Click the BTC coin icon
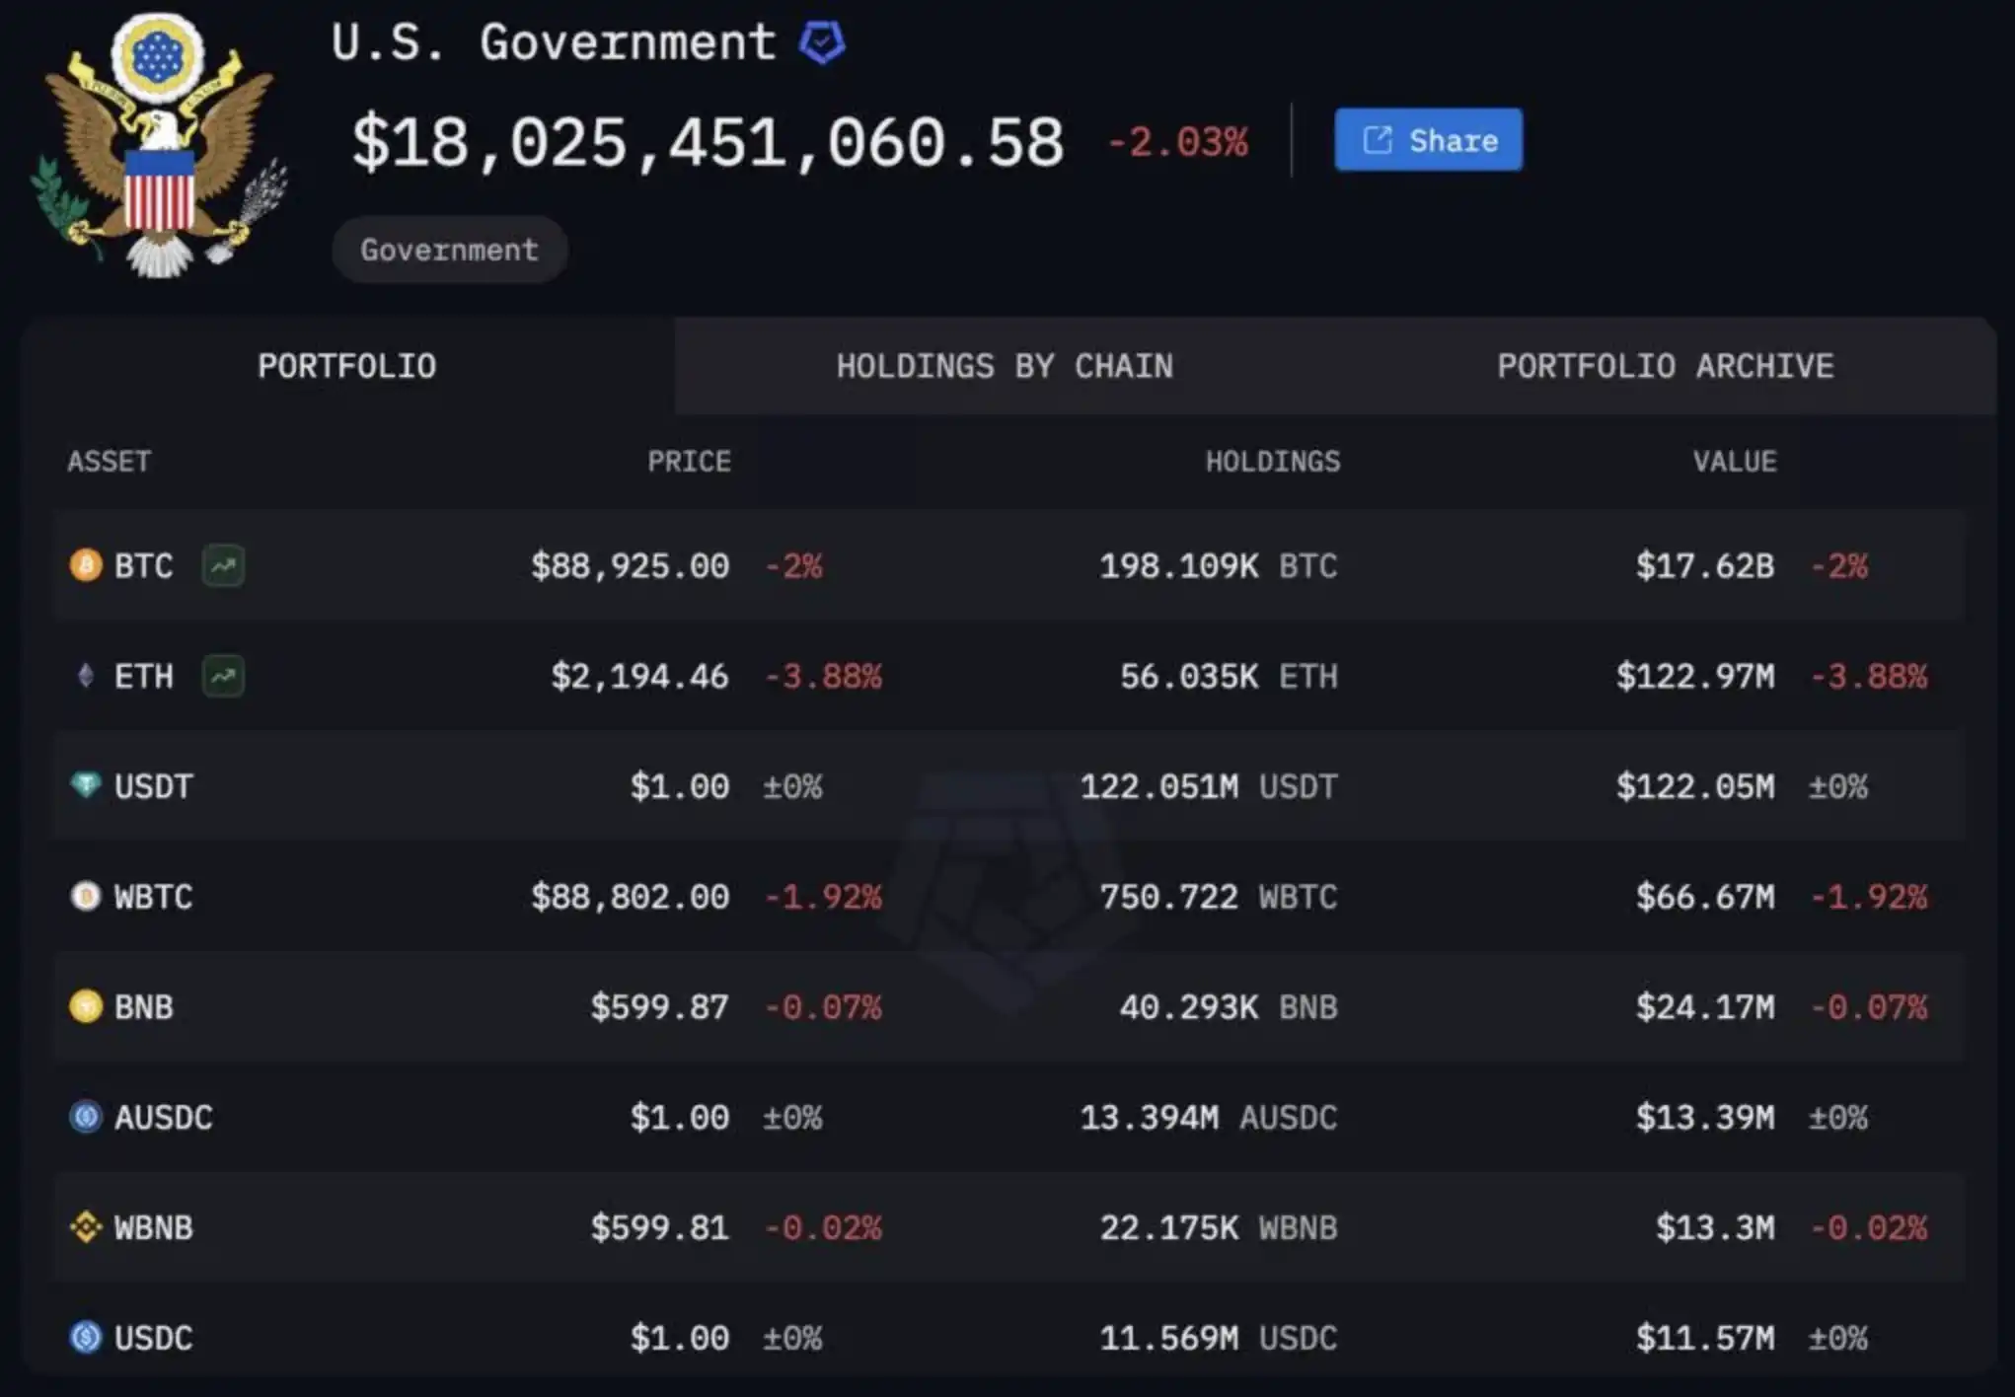Viewport: 2015px width, 1397px height. (x=86, y=565)
